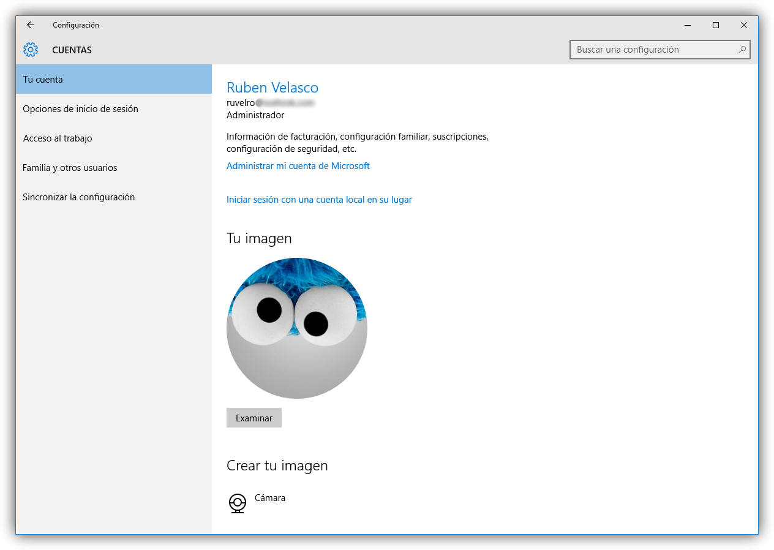Maximize the Configuración window
The width and height of the screenshot is (774, 550).
click(x=716, y=25)
